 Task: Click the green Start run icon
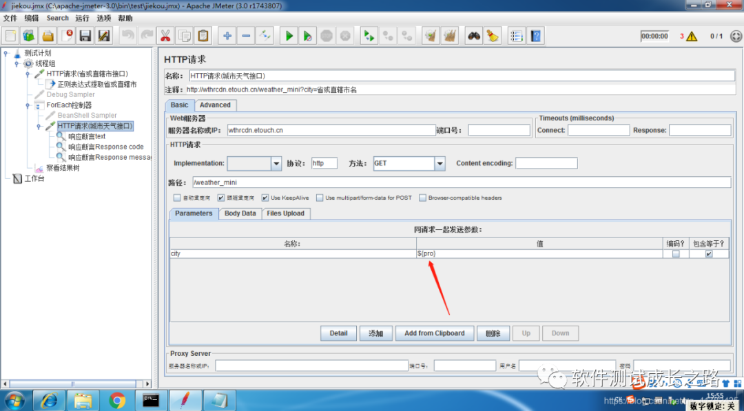[289, 36]
